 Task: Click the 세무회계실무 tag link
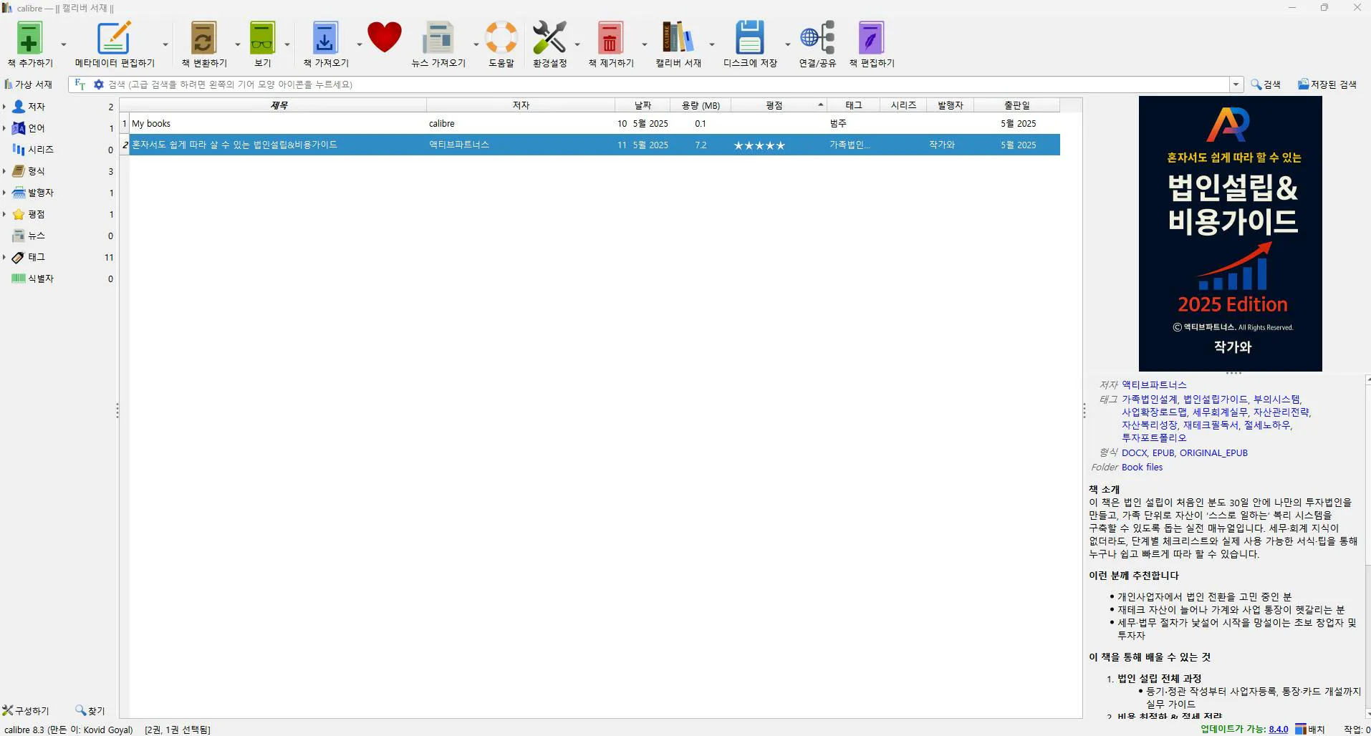click(x=1220, y=412)
